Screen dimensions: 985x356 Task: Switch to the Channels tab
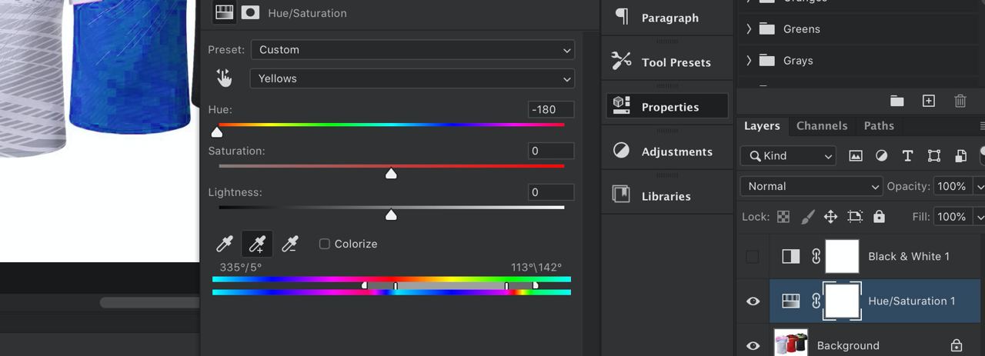tap(822, 126)
